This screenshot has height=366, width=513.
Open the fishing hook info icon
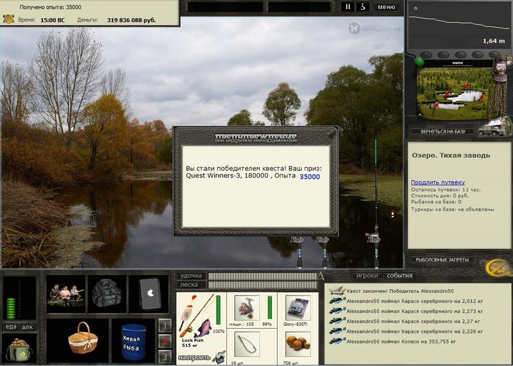click(363, 7)
